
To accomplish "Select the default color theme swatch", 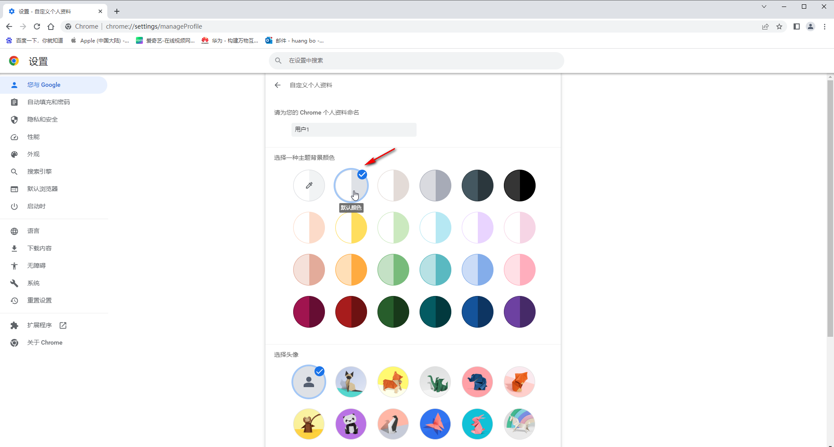I will (351, 185).
